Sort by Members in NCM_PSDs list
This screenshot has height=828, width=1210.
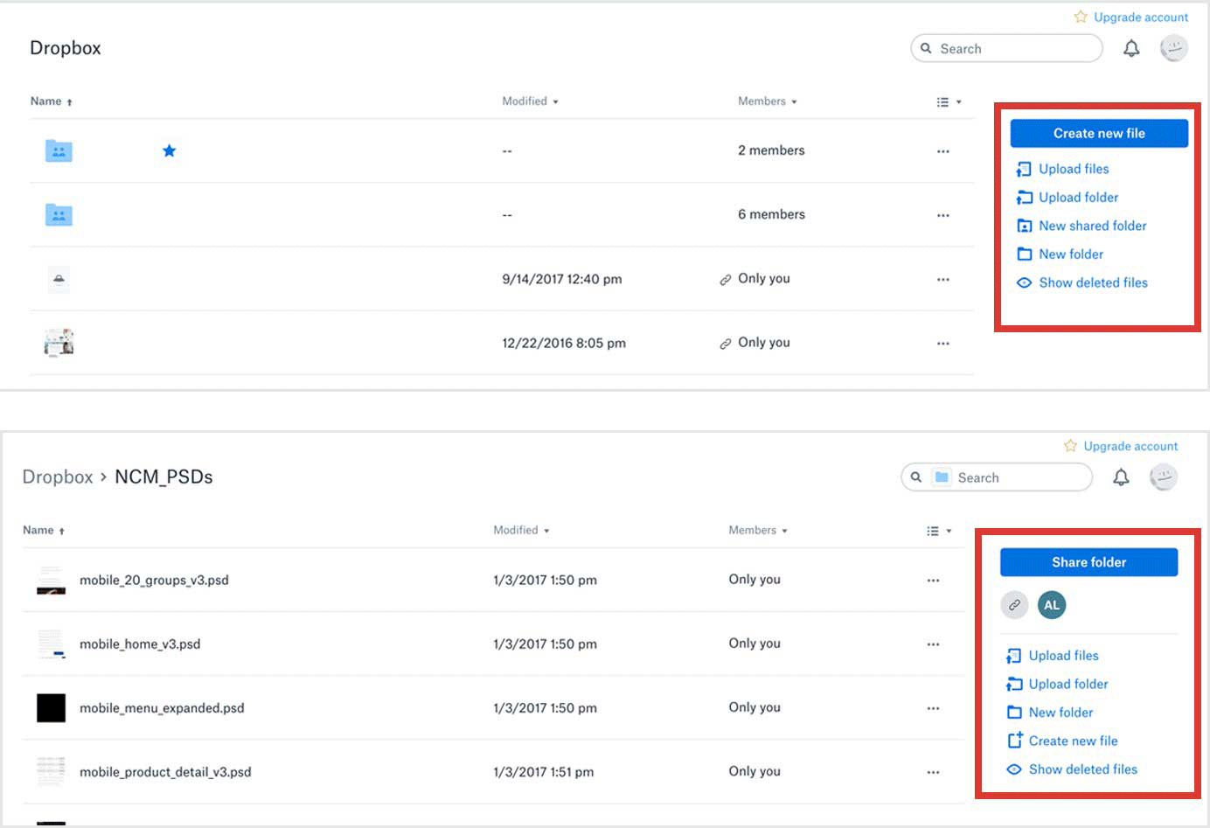pyautogui.click(x=758, y=530)
